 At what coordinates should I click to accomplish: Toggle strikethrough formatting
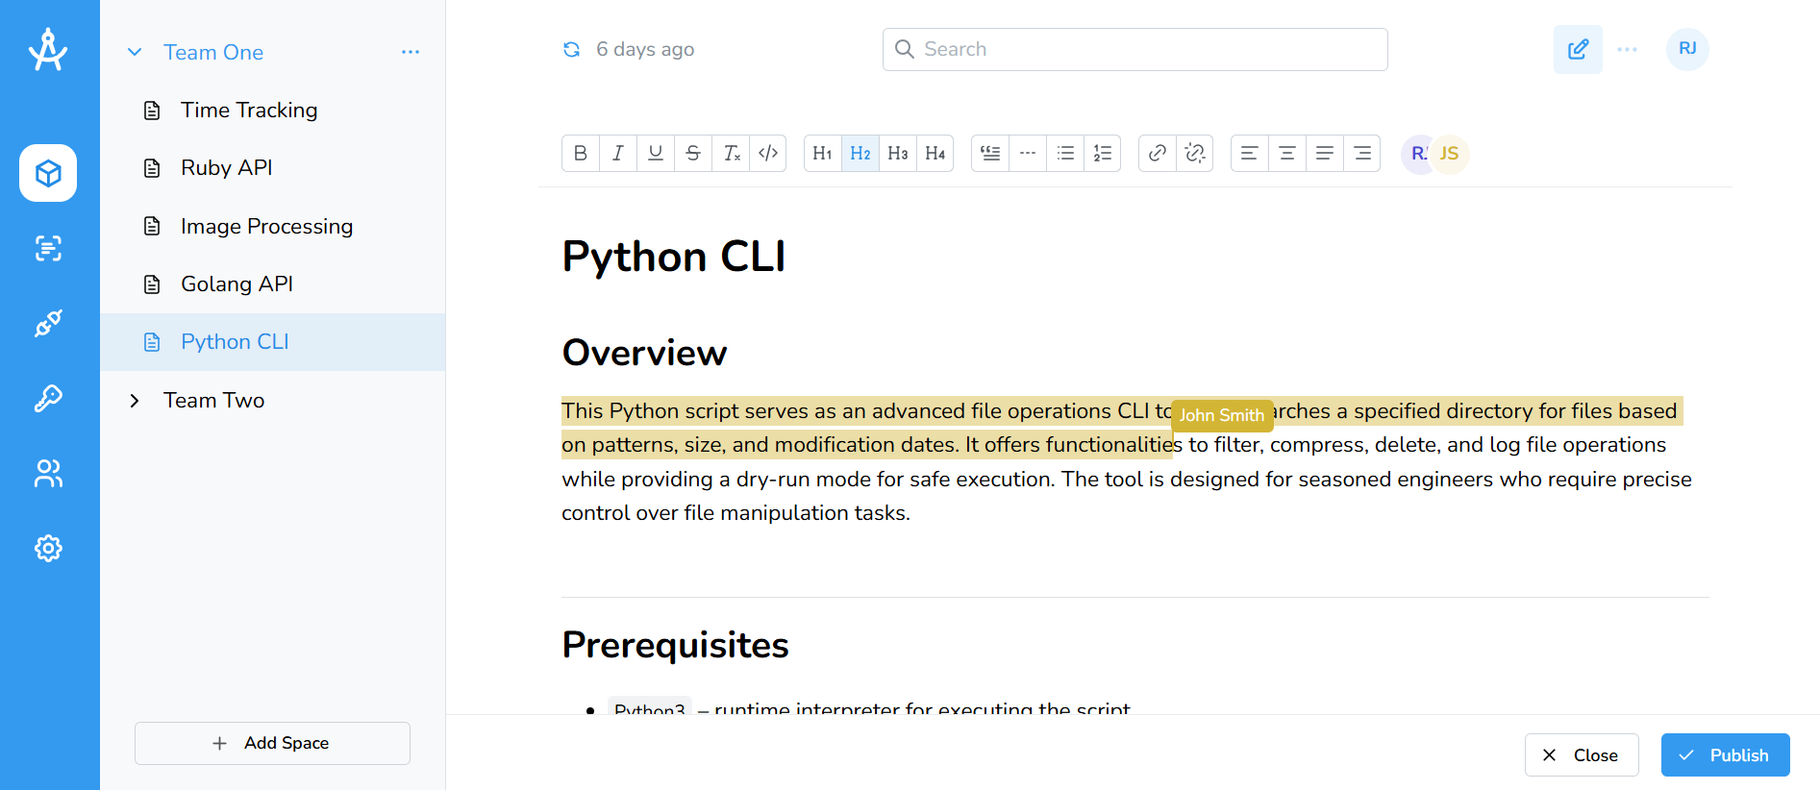[x=693, y=153]
